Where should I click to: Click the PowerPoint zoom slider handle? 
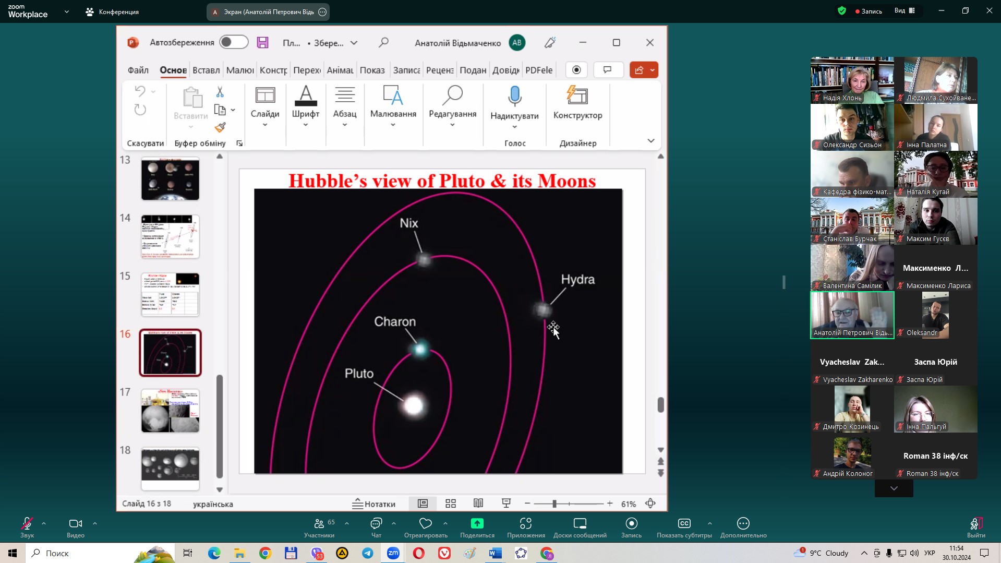coord(554,504)
